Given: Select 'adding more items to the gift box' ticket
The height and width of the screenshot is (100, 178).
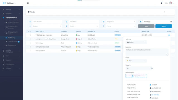Looking at the screenshot, I should (46, 39).
